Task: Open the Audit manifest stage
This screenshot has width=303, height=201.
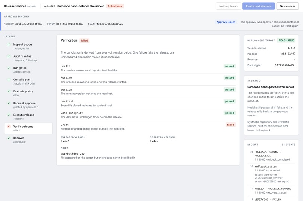Action: tap(28, 58)
